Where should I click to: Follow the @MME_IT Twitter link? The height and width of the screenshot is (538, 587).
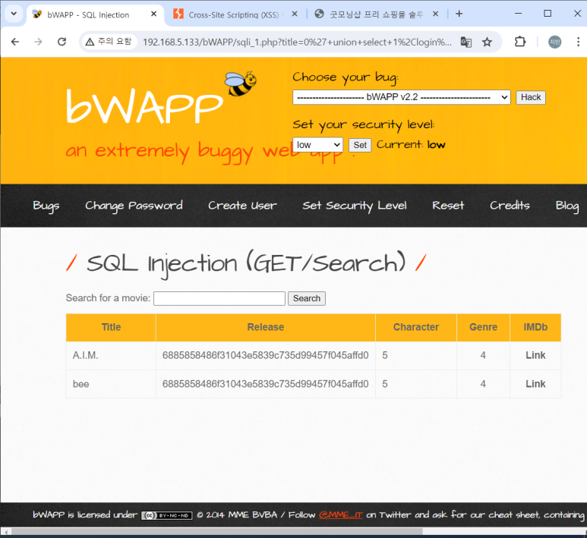click(x=341, y=515)
